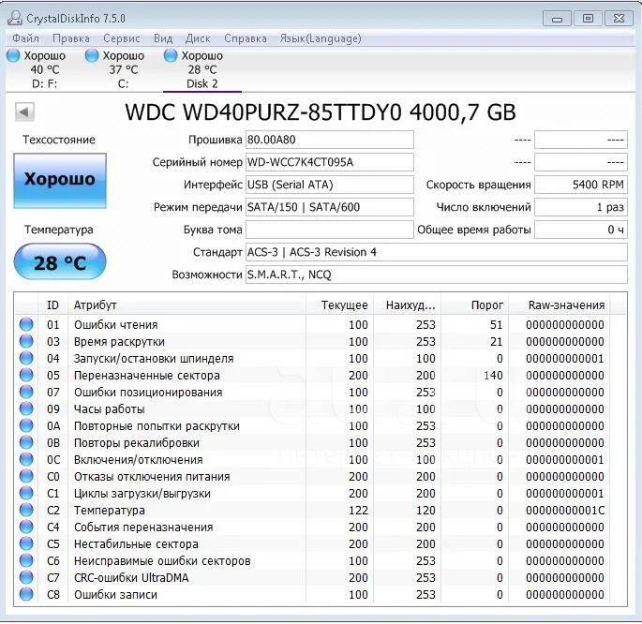
Task: Click worst value 120 in Температура row
Action: coord(426,511)
